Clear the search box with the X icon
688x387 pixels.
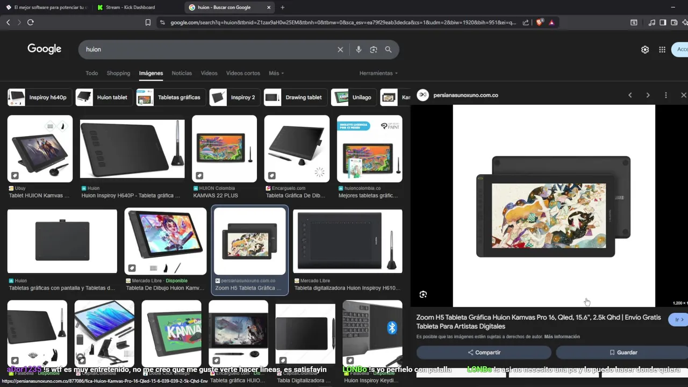[340, 49]
